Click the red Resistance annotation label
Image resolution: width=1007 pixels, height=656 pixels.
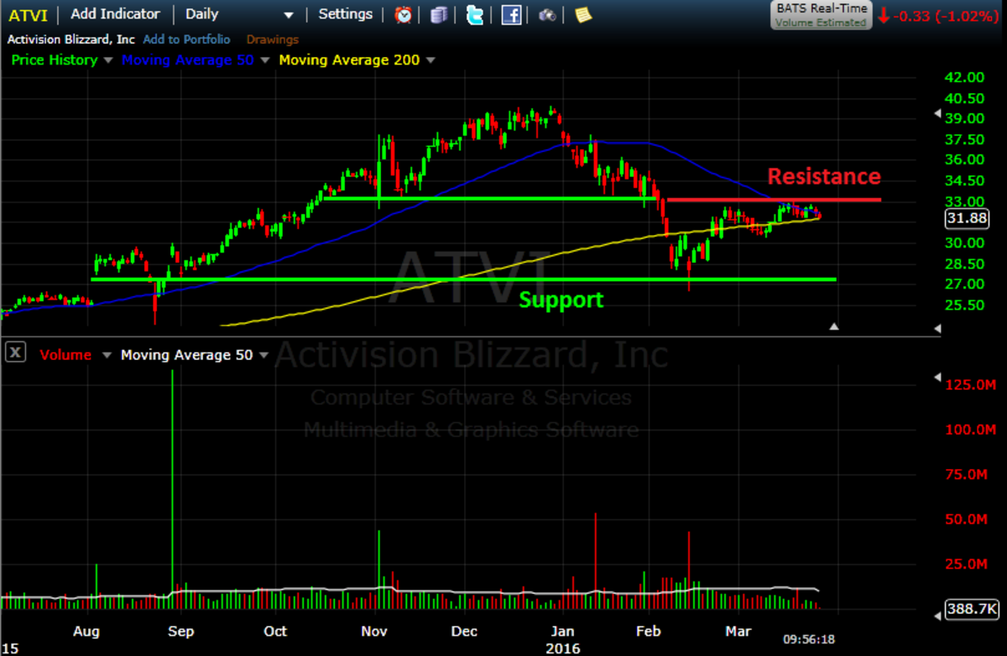(824, 176)
